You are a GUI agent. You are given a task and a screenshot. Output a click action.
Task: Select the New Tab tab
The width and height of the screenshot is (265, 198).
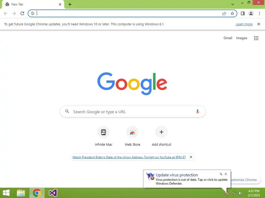(x=33, y=4)
